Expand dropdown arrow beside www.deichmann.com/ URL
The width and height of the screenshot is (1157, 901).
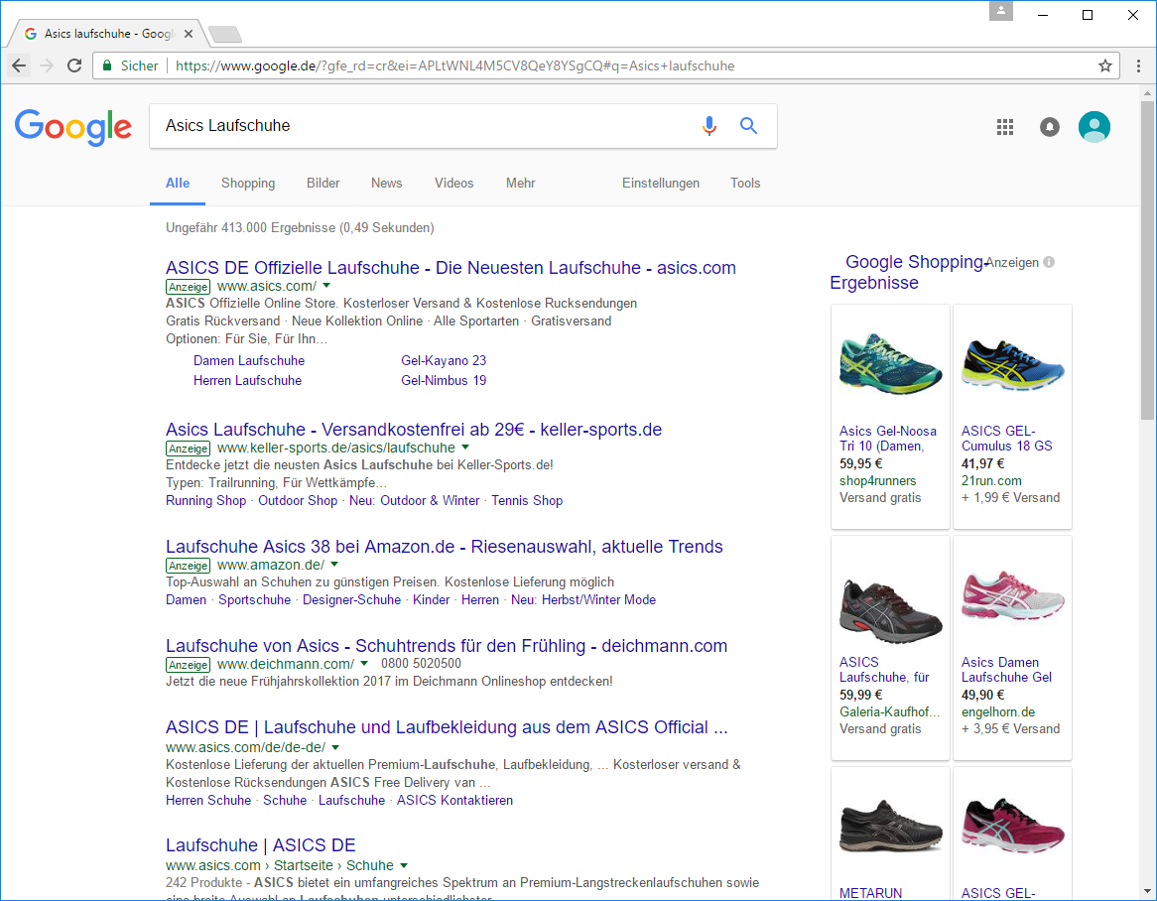364,664
